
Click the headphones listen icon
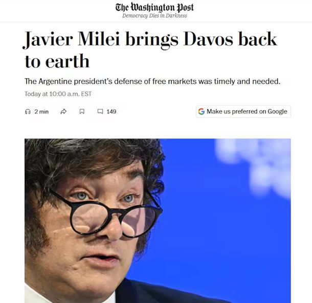28,111
